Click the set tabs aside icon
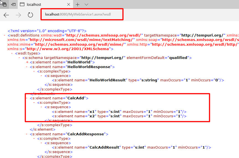 click(x=13, y=4)
